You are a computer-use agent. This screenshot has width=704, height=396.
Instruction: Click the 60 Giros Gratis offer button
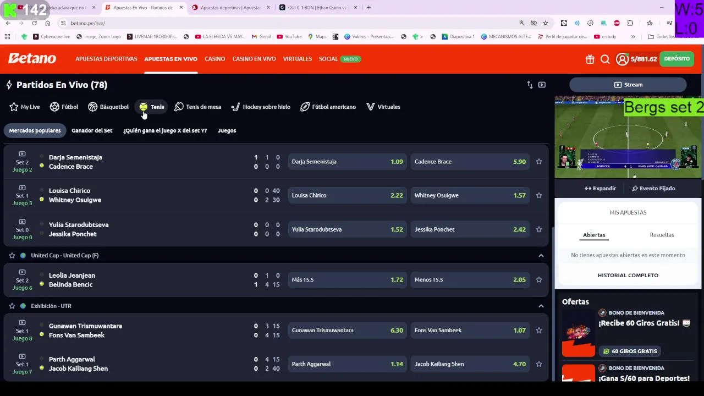630,351
